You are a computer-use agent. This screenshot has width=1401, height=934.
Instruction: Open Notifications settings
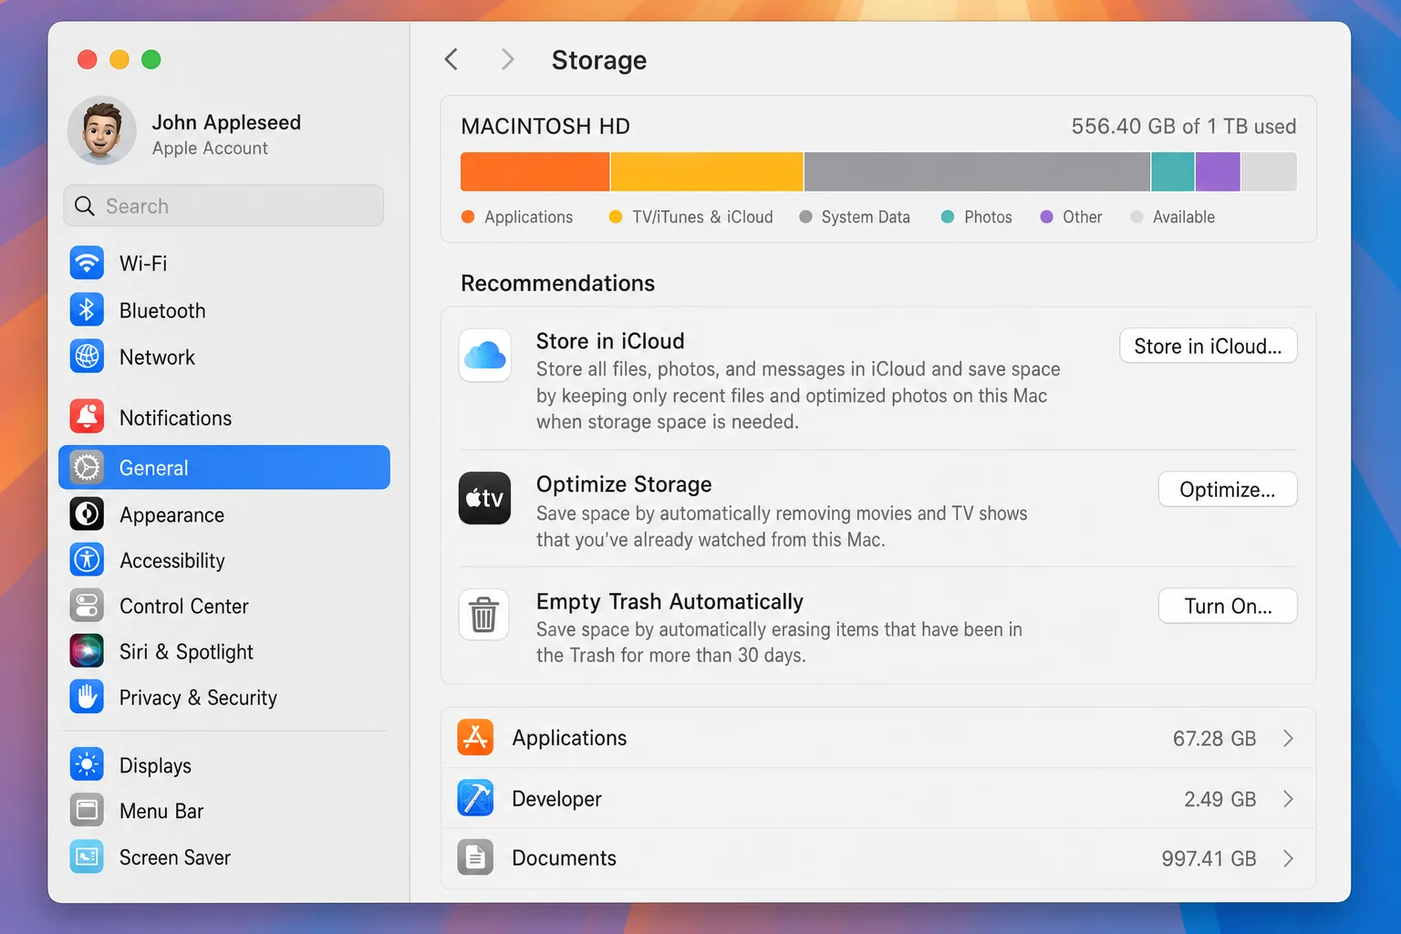224,417
